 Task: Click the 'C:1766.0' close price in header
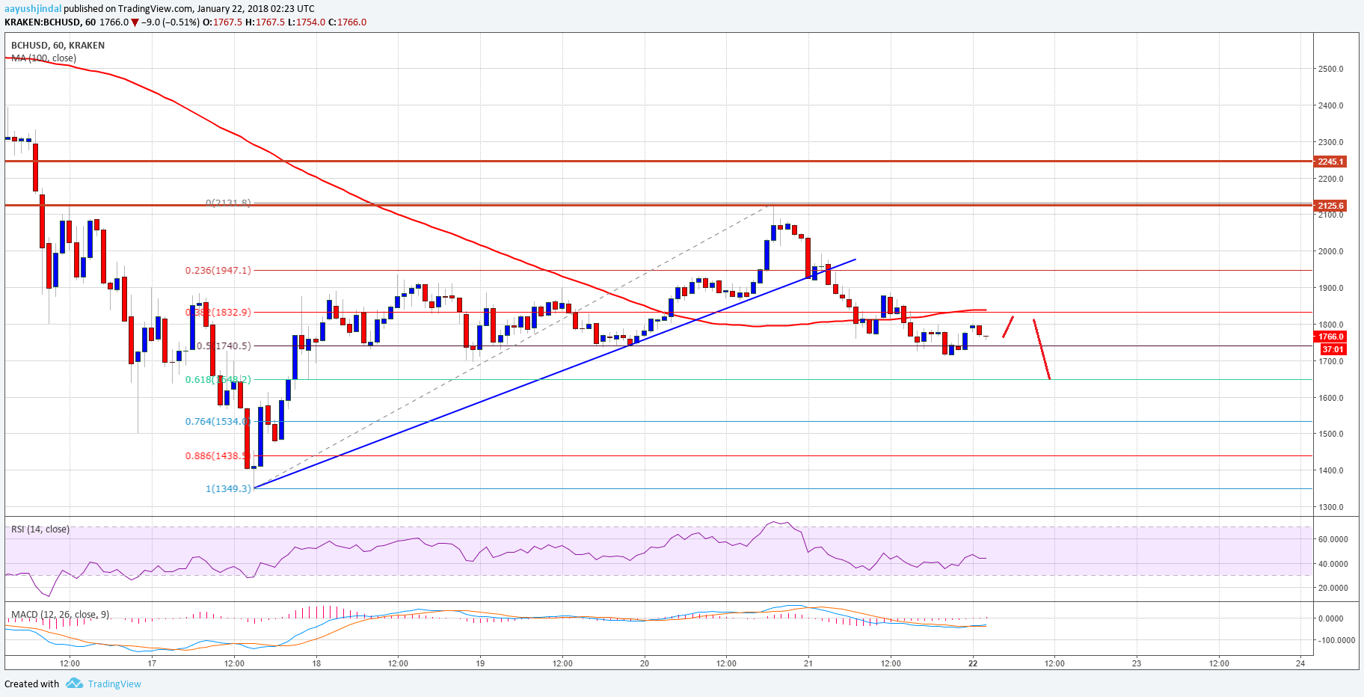348,22
